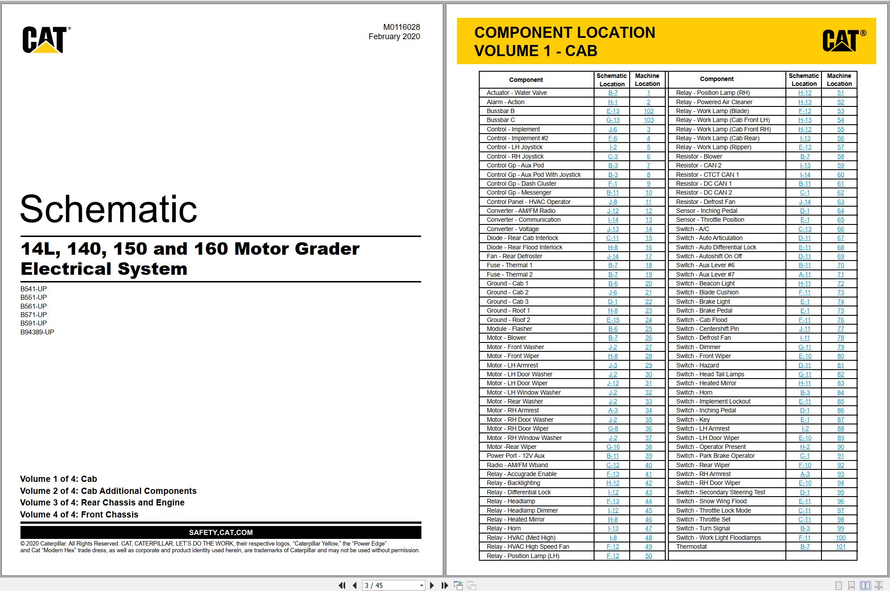Open schematic link H-1 for Alarm Action
890x591 pixels.
613,102
